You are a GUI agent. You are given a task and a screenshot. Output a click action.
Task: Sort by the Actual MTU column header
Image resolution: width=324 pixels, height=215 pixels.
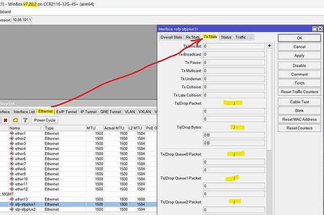click(116, 128)
